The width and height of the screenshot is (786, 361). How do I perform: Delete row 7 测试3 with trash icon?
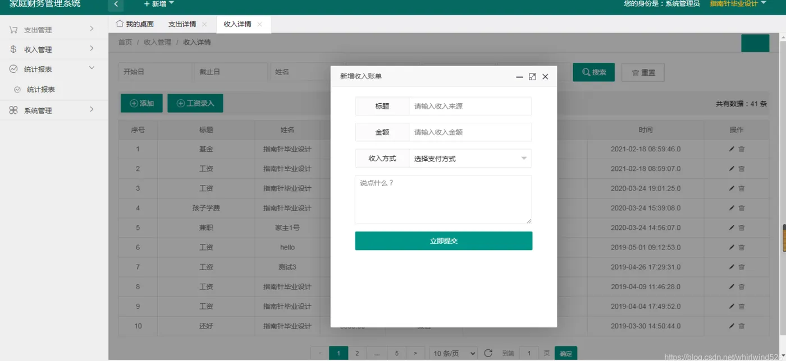[x=741, y=267]
